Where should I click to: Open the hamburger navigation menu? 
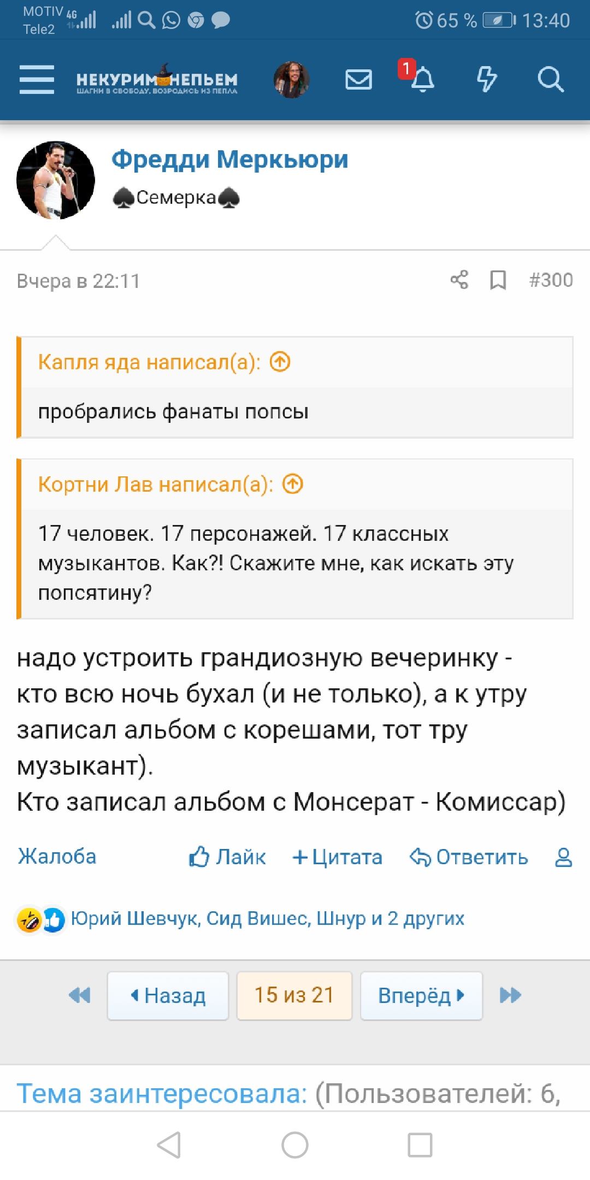tap(37, 80)
